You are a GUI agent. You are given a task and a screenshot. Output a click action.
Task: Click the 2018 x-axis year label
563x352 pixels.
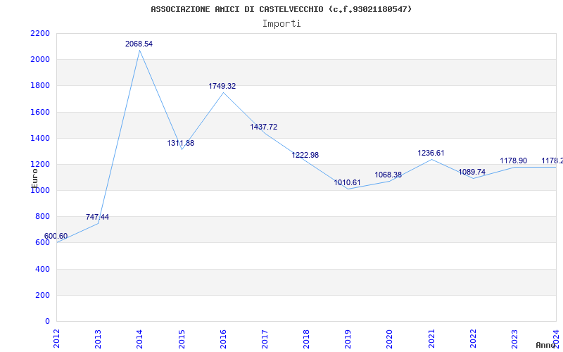click(306, 339)
